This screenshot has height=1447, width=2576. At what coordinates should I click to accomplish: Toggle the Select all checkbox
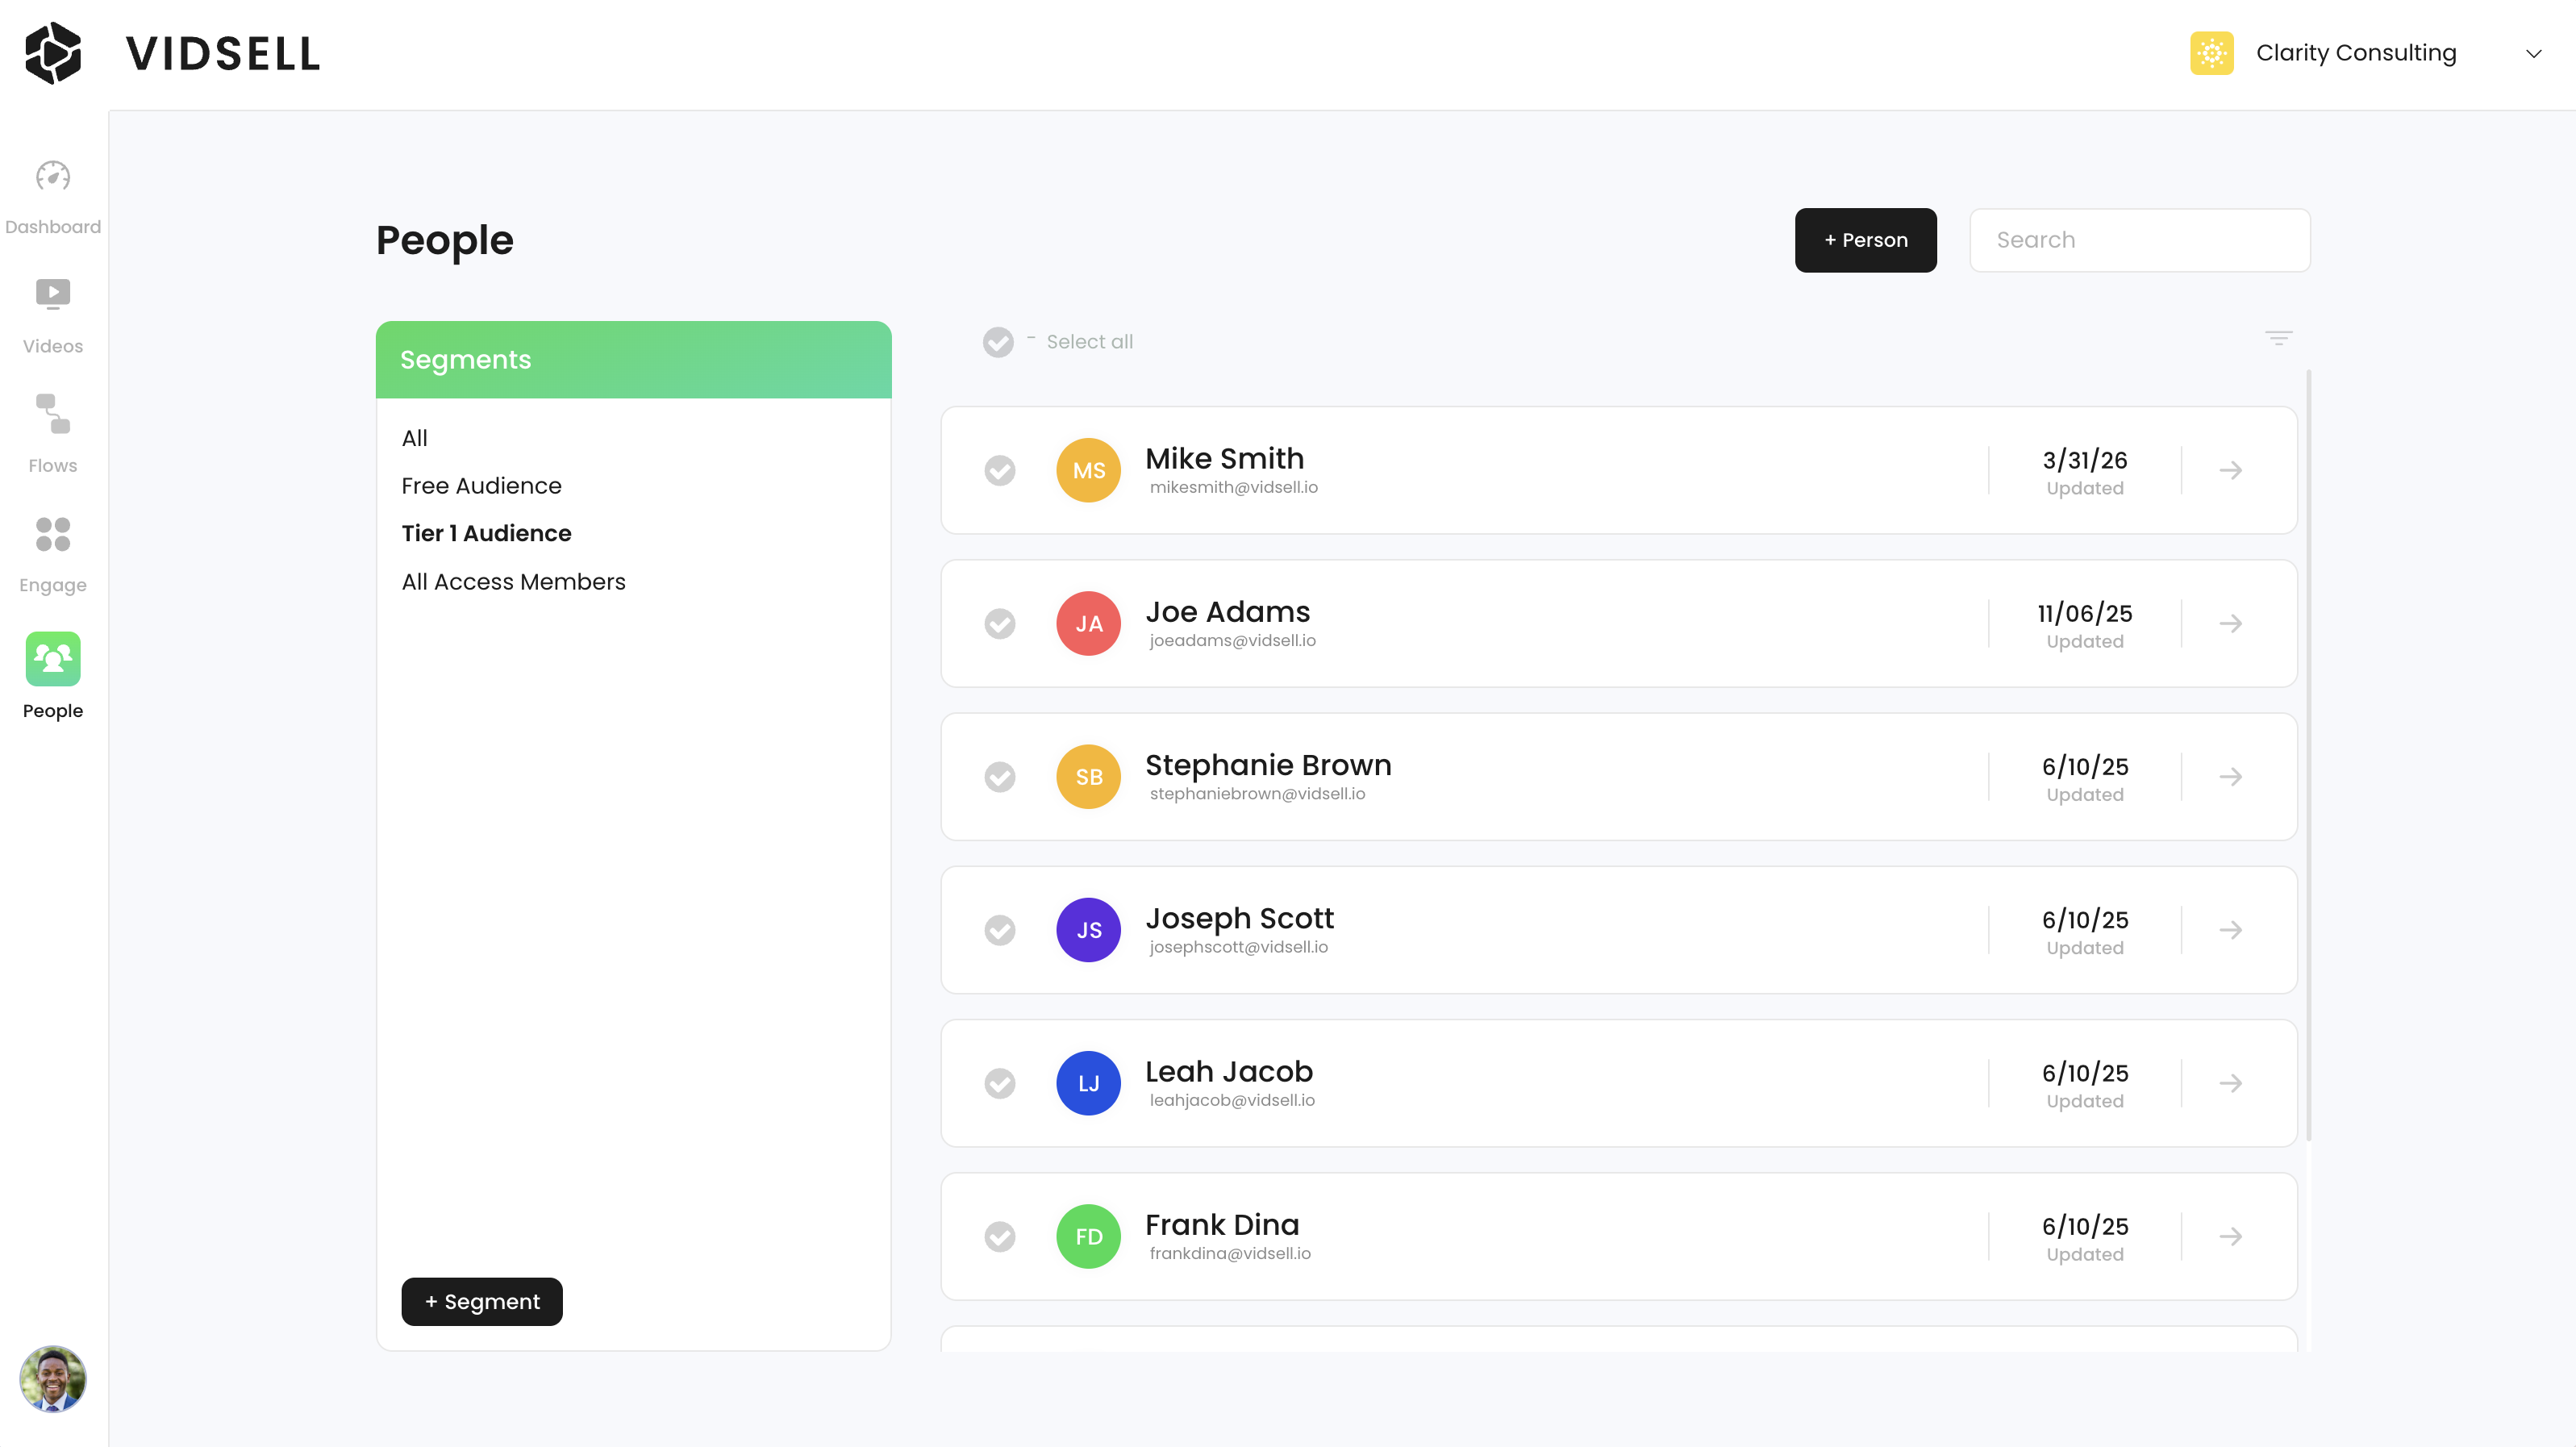tap(997, 342)
